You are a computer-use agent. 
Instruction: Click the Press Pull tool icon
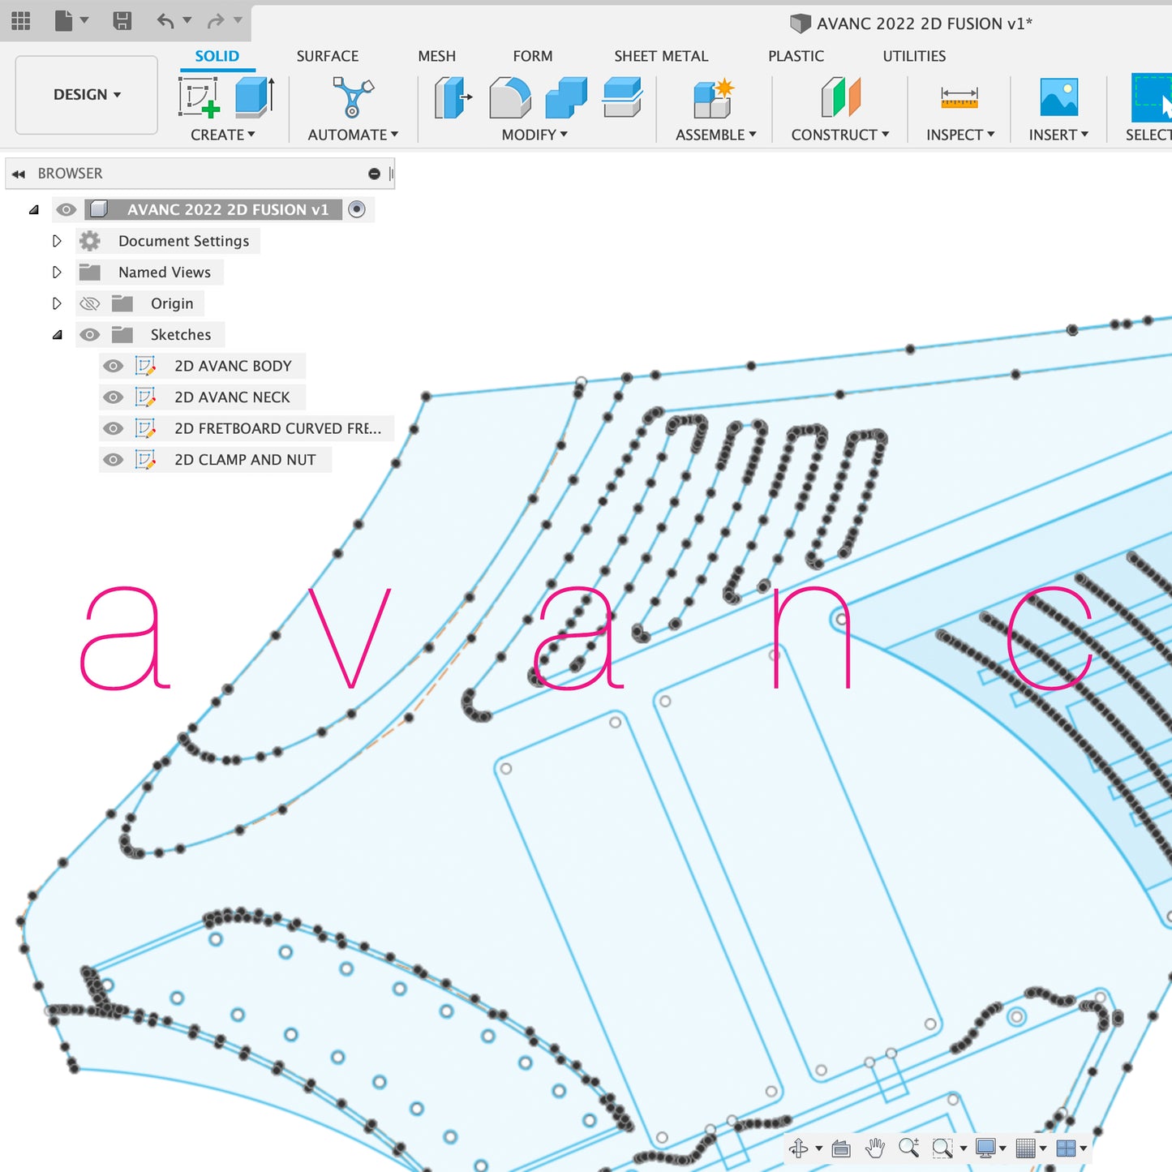[453, 97]
